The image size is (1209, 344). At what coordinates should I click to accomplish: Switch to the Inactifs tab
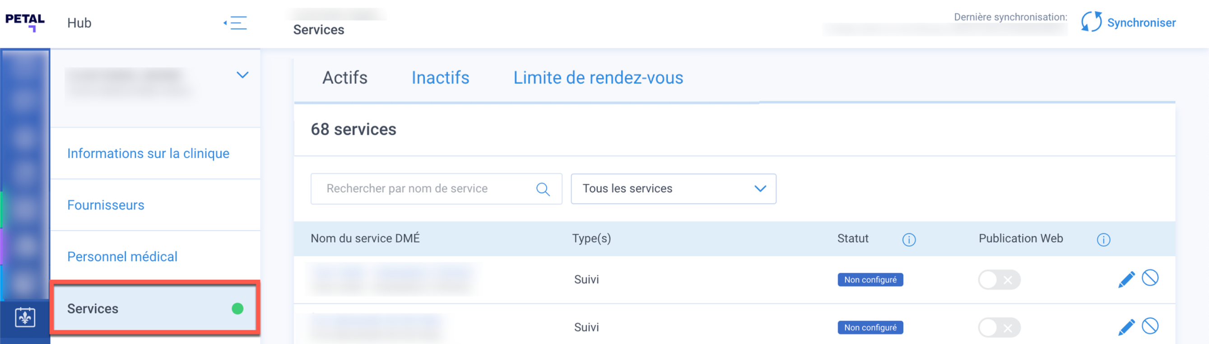pos(440,78)
